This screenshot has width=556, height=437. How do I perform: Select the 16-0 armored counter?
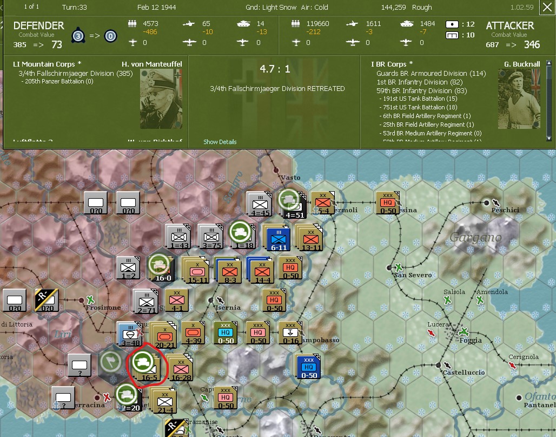[162, 268]
